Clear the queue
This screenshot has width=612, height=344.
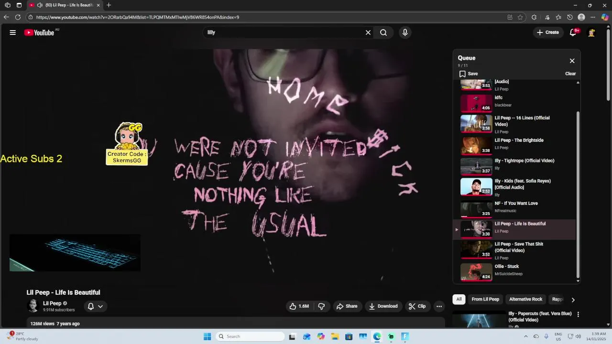570,74
